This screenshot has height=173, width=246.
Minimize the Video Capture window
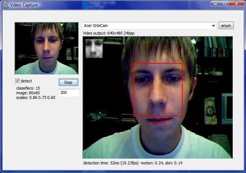(216, 3)
